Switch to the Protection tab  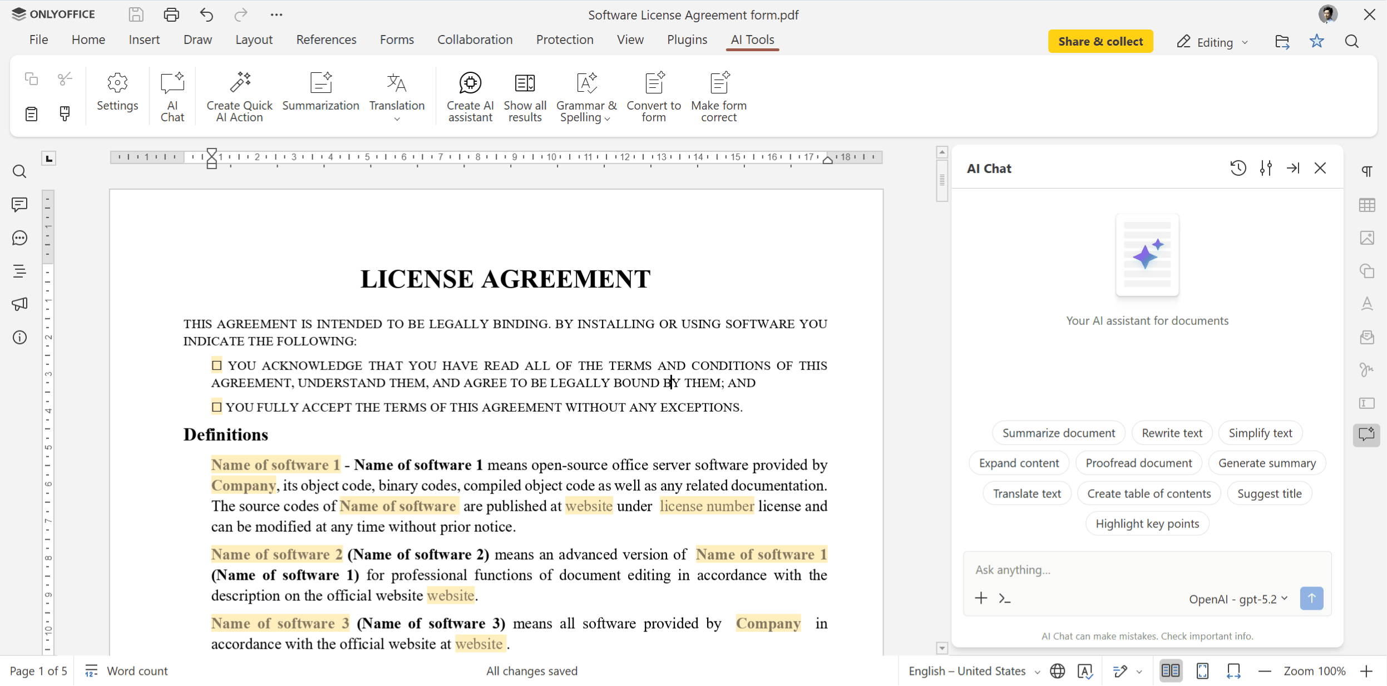click(565, 40)
